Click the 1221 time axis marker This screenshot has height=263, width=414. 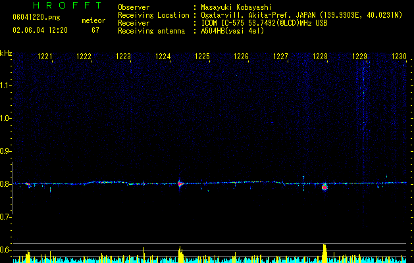point(45,57)
